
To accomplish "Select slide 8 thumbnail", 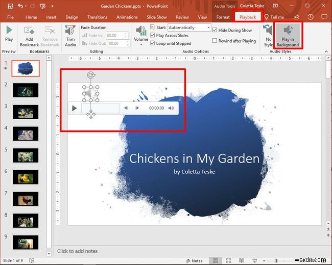I will click(26, 221).
